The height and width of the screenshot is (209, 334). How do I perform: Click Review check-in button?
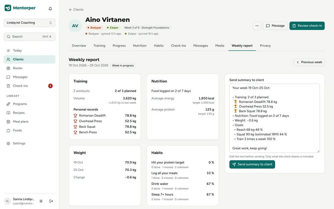(x=307, y=26)
